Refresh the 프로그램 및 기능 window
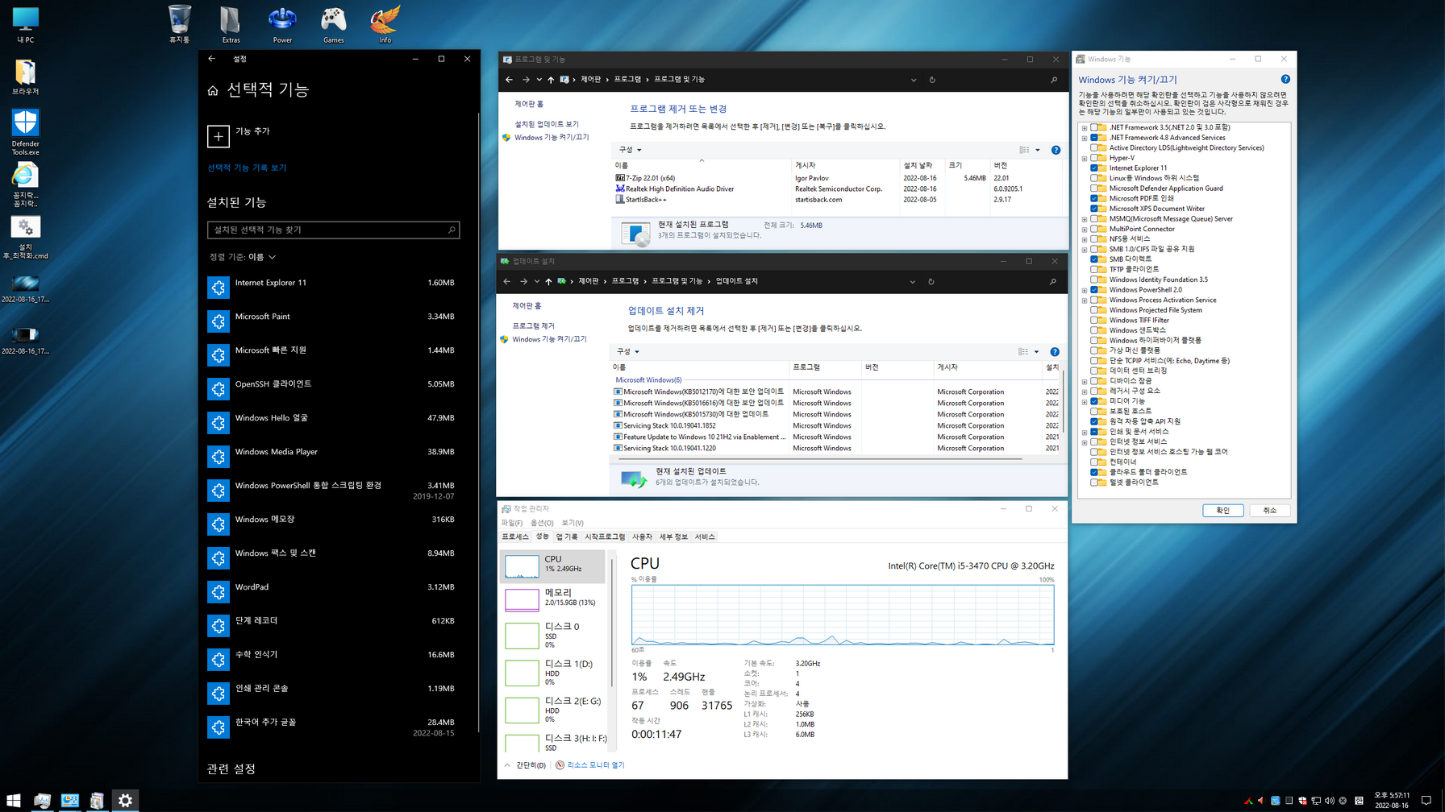Viewport: 1445px width, 812px height. (932, 80)
